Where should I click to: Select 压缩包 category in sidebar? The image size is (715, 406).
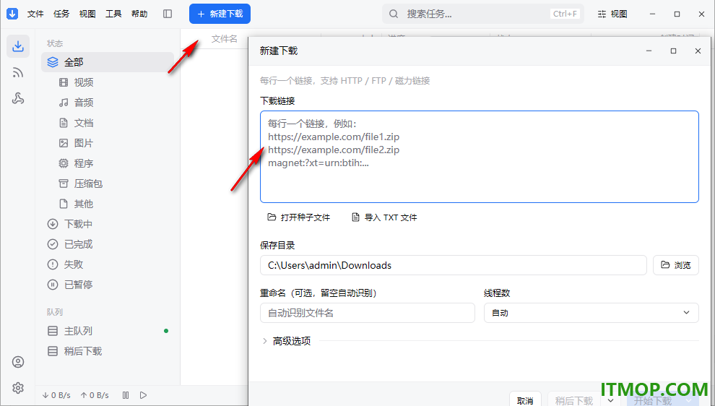pos(108,183)
